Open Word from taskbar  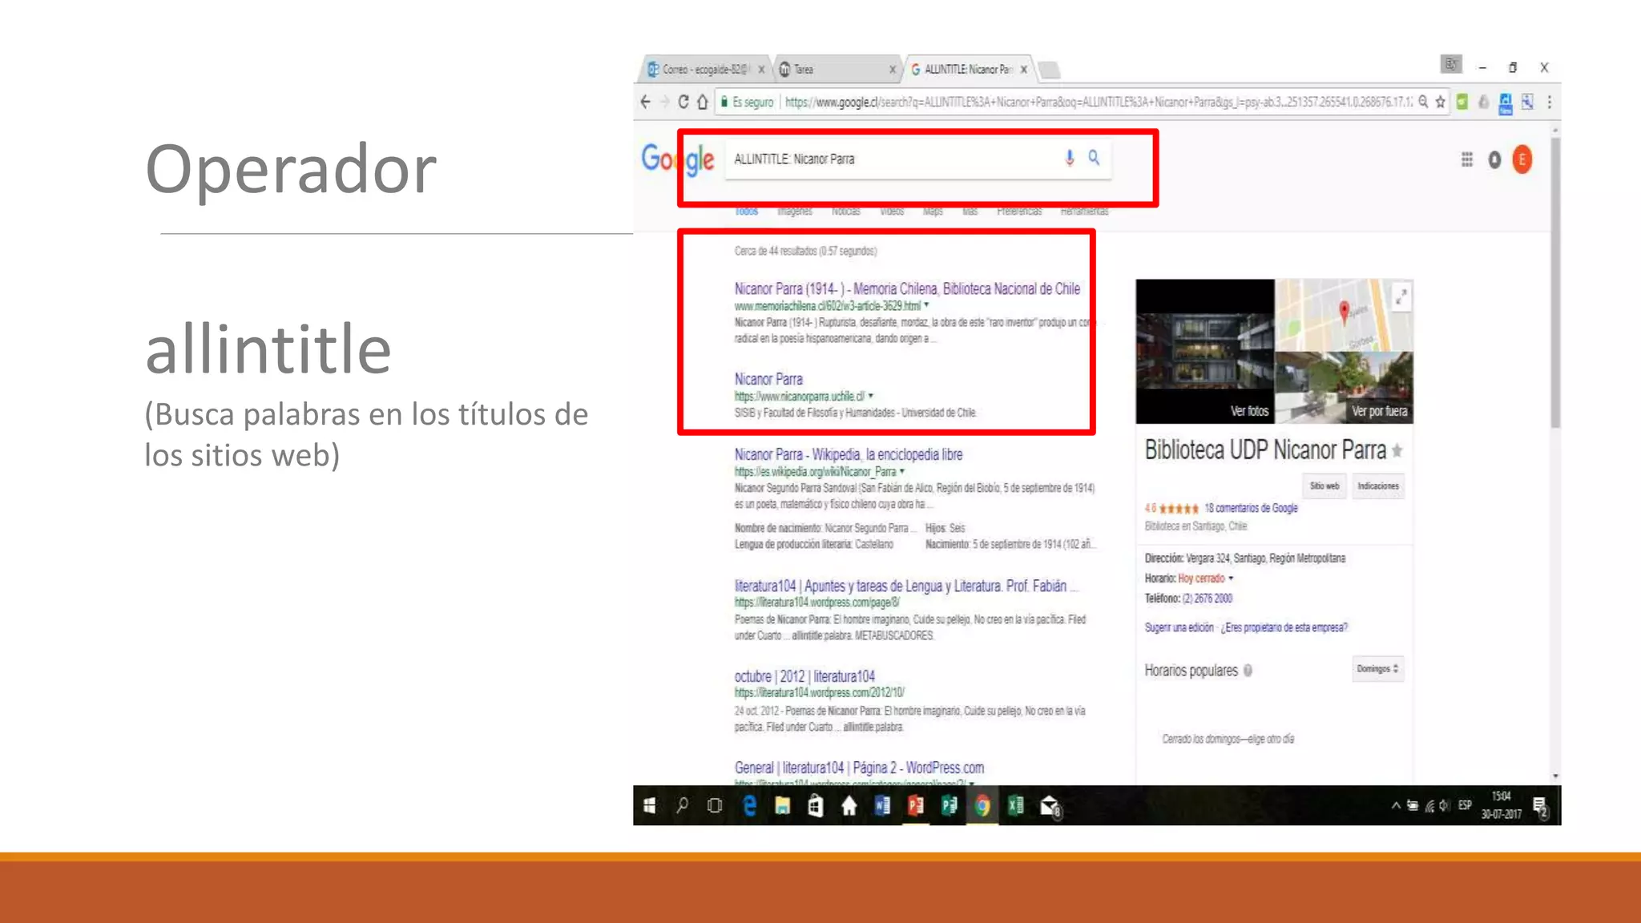point(882,805)
